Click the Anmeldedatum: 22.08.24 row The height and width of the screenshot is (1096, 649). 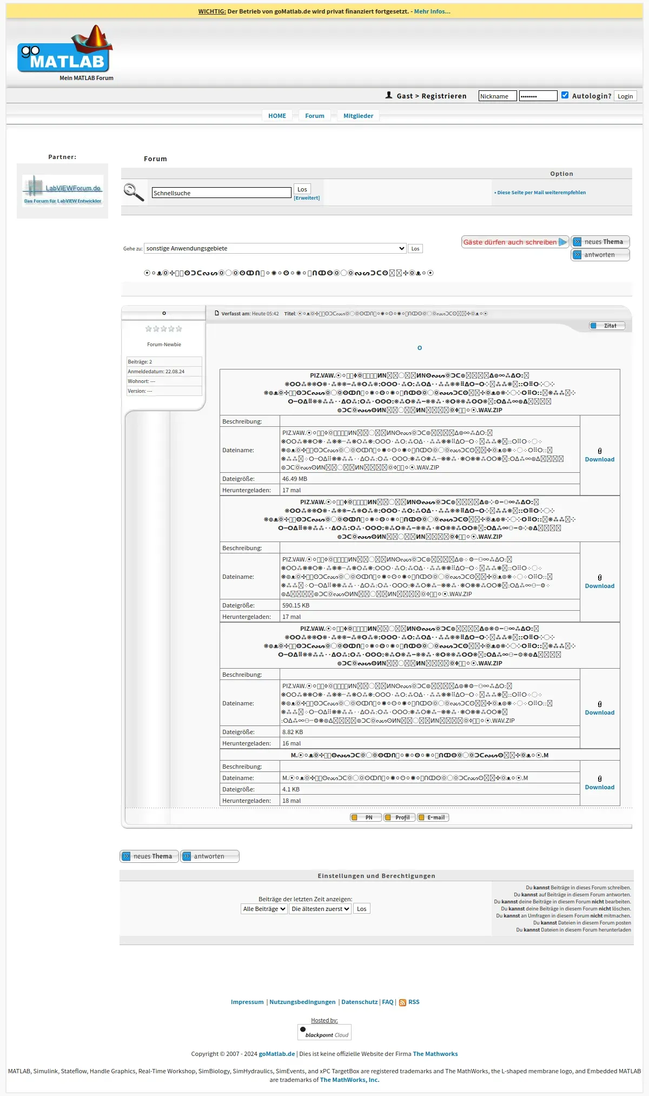(x=164, y=372)
